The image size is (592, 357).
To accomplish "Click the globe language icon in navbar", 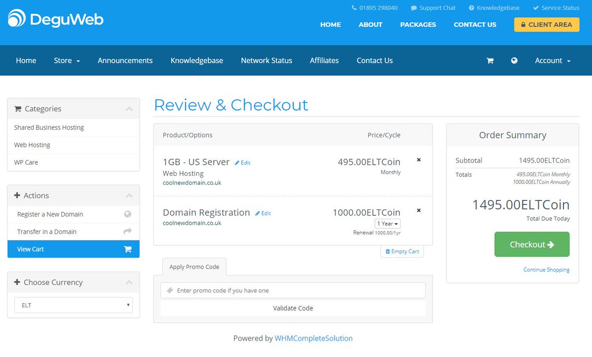I will click(514, 60).
